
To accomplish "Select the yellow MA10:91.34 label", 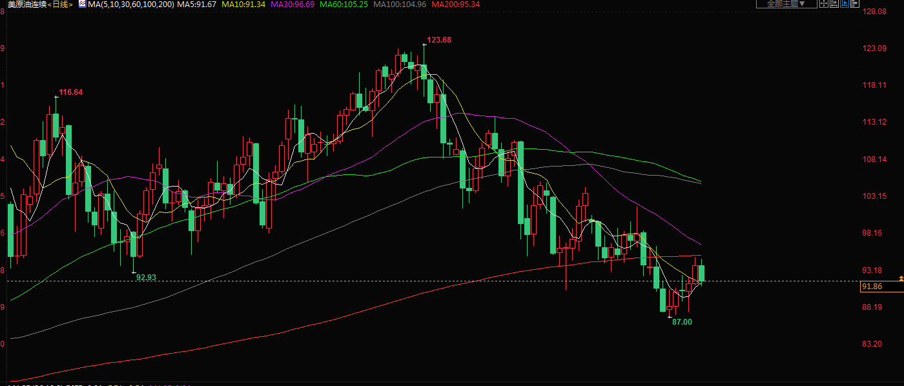I will pos(243,4).
